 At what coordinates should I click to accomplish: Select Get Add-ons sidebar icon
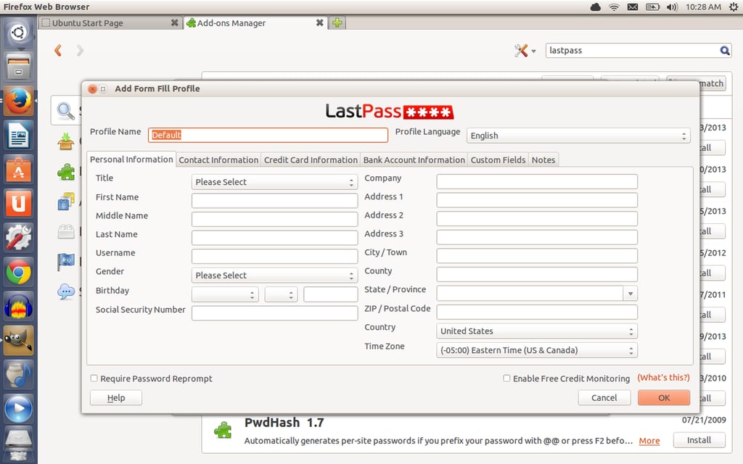[66, 141]
